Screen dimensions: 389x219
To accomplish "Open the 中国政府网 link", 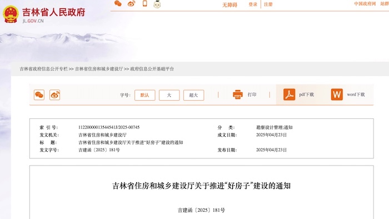I will pyautogui.click(x=365, y=4).
